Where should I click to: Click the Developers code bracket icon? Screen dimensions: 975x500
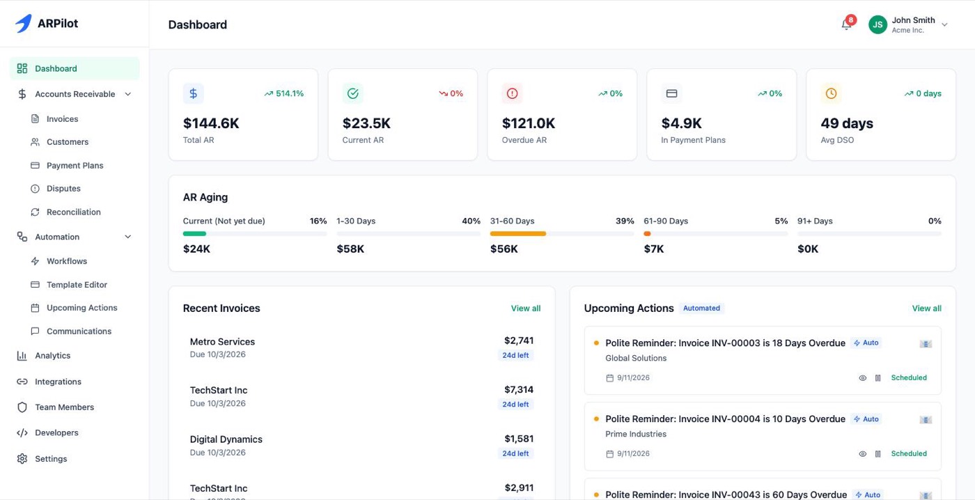tap(22, 433)
